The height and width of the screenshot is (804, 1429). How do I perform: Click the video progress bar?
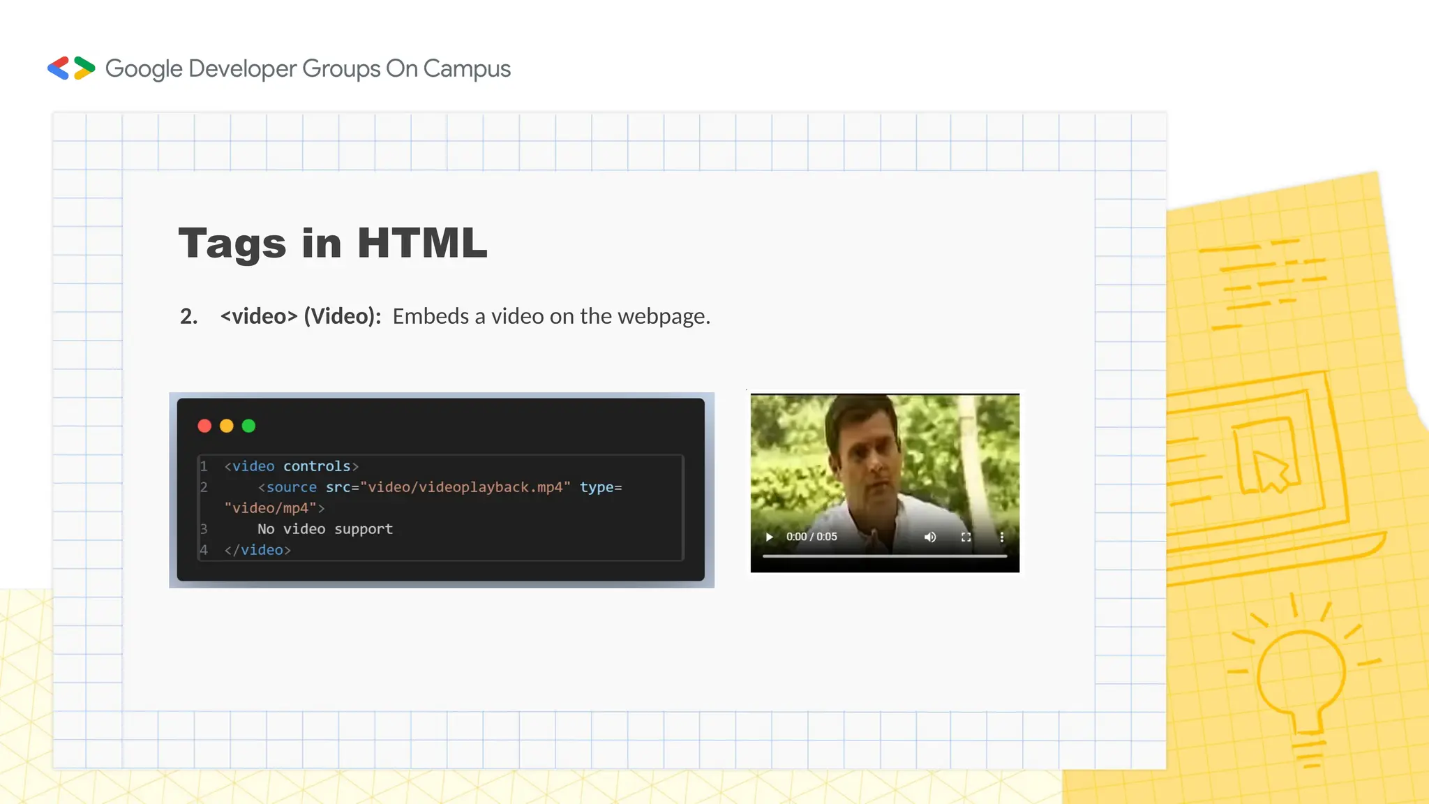[x=885, y=556]
